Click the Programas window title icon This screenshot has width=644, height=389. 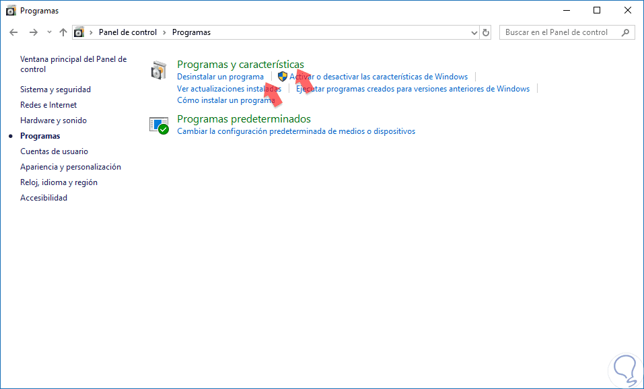(11, 11)
